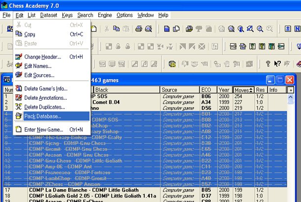The width and height of the screenshot is (301, 202).
Task: Sort the list by ECO column header
Action: tap(206, 90)
